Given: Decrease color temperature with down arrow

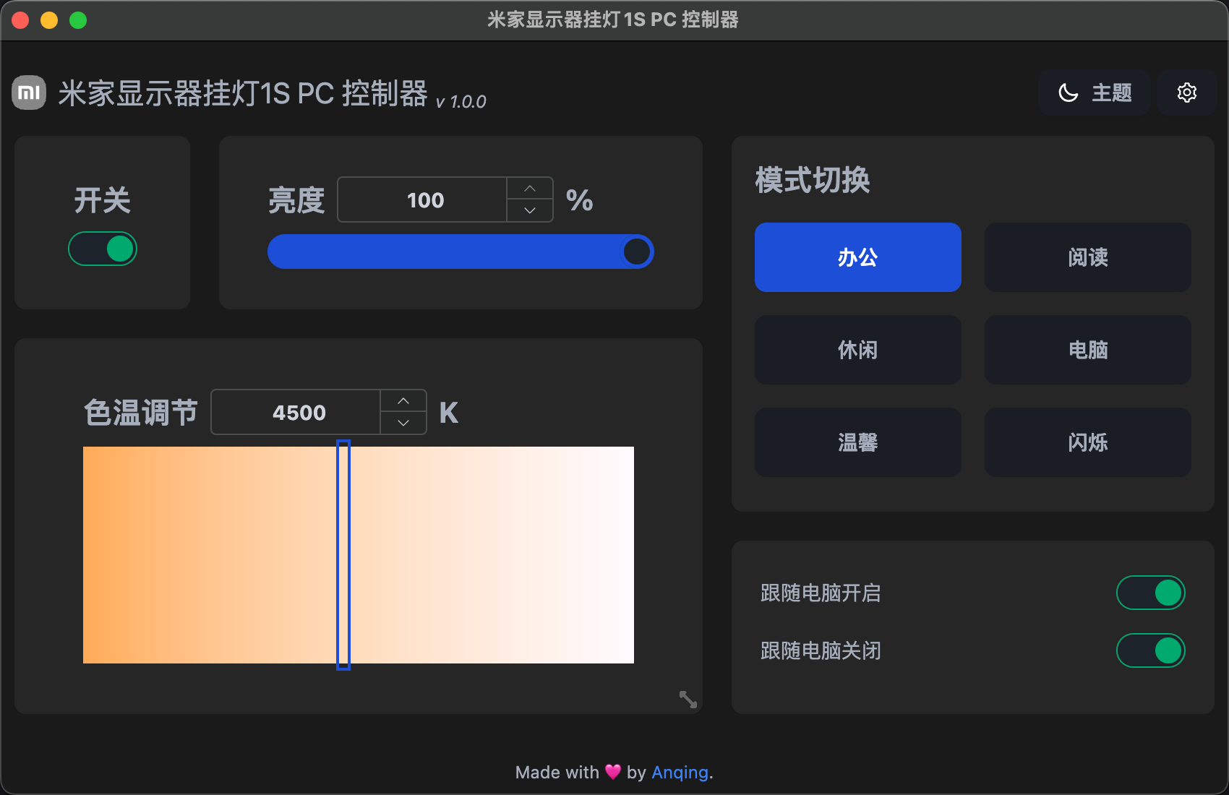Looking at the screenshot, I should [x=403, y=423].
